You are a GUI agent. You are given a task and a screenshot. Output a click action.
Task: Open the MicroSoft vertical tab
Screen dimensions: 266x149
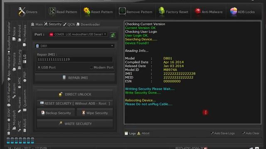click(x=14, y=120)
